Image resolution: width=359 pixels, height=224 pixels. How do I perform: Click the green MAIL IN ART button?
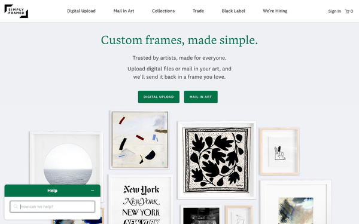pos(201,97)
